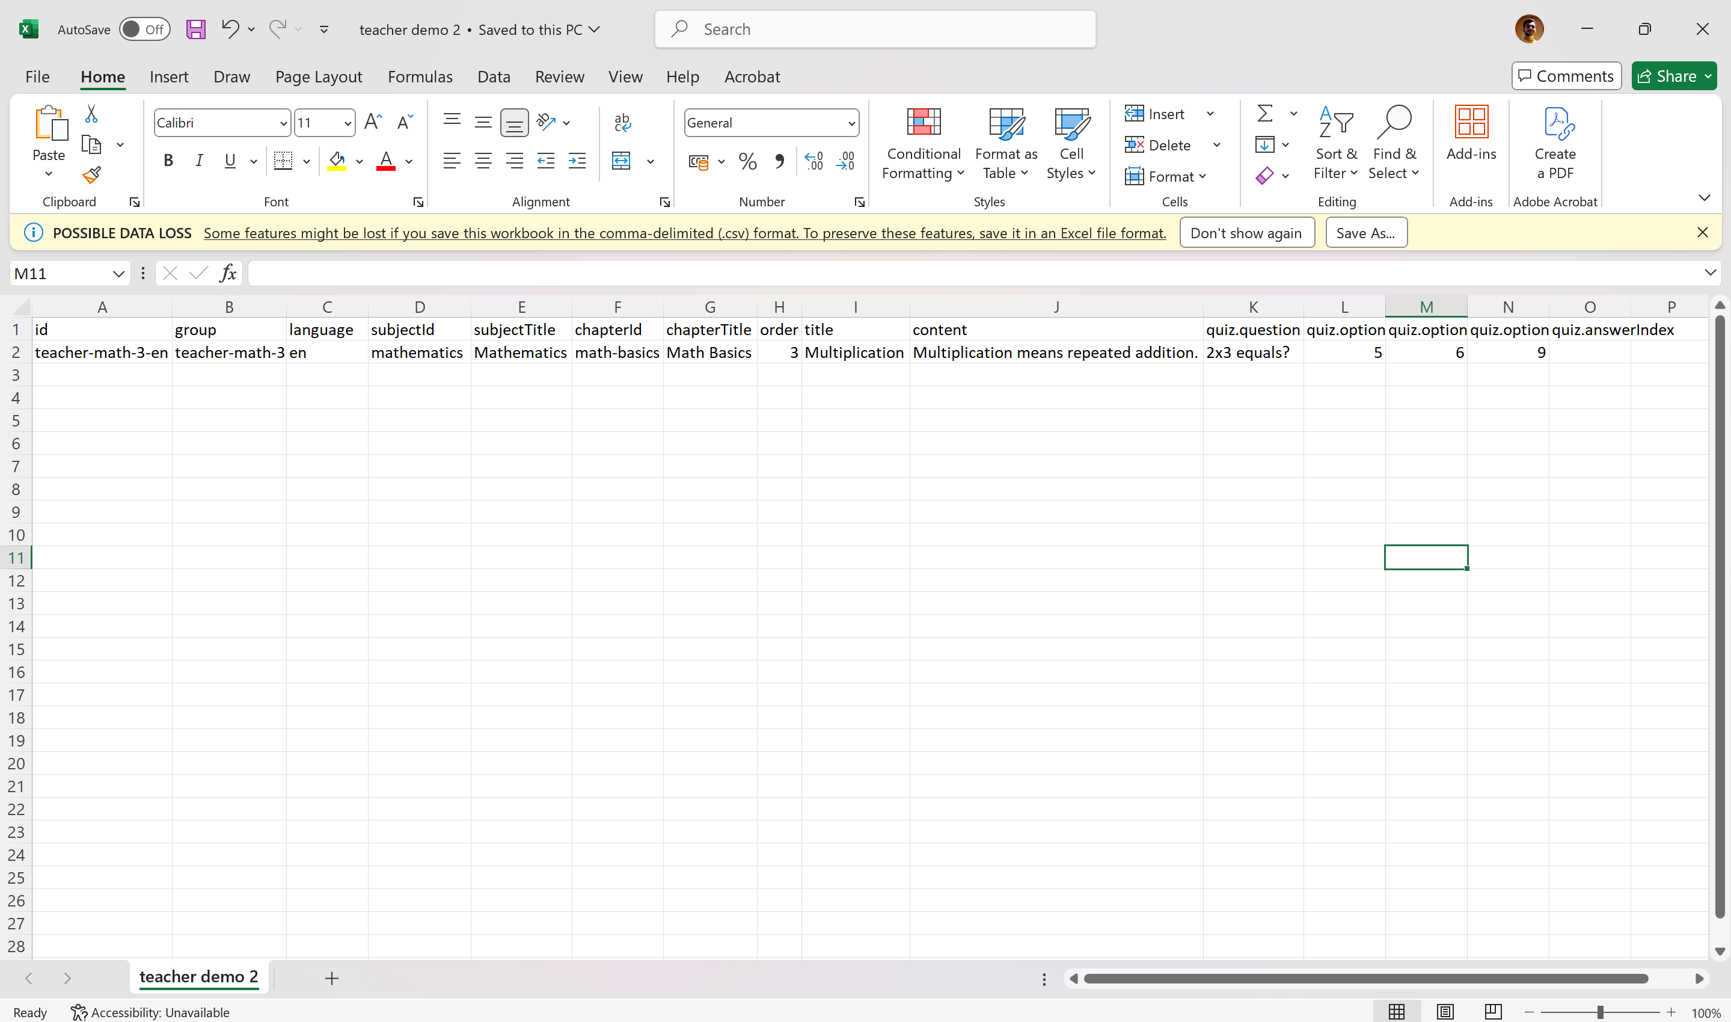Switch to Page Layout view in status bar
Image resolution: width=1731 pixels, height=1022 pixels.
tap(1445, 1011)
